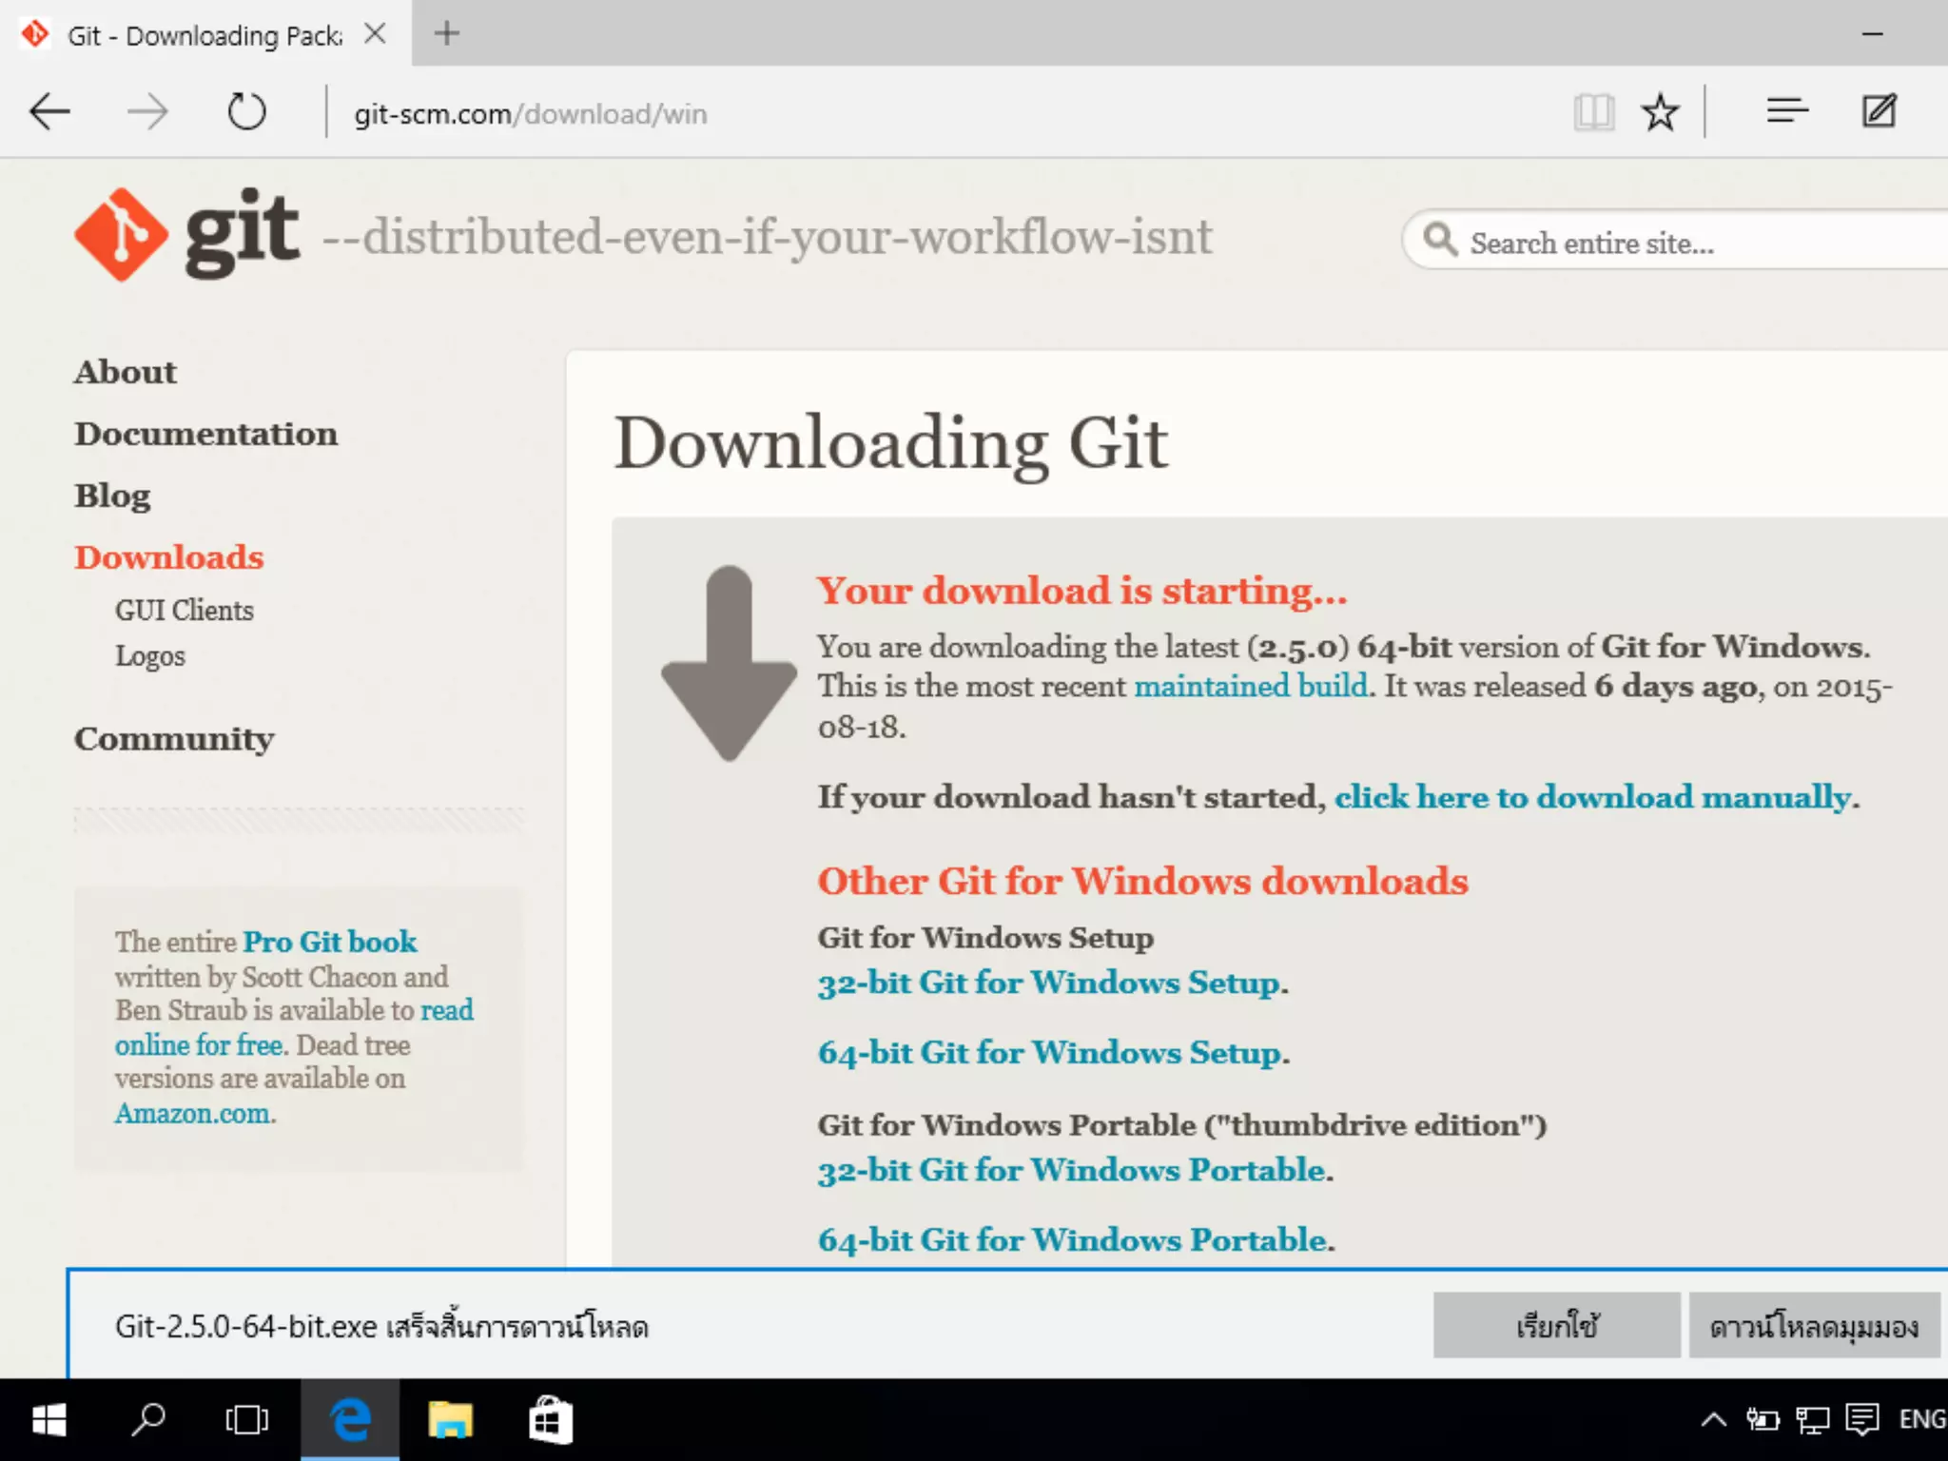Click here to download manually link
Screen dimensions: 1948x1461
coord(1594,797)
